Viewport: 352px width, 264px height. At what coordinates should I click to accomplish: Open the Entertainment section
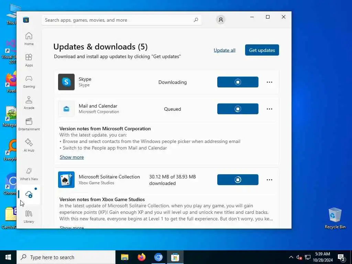29,124
